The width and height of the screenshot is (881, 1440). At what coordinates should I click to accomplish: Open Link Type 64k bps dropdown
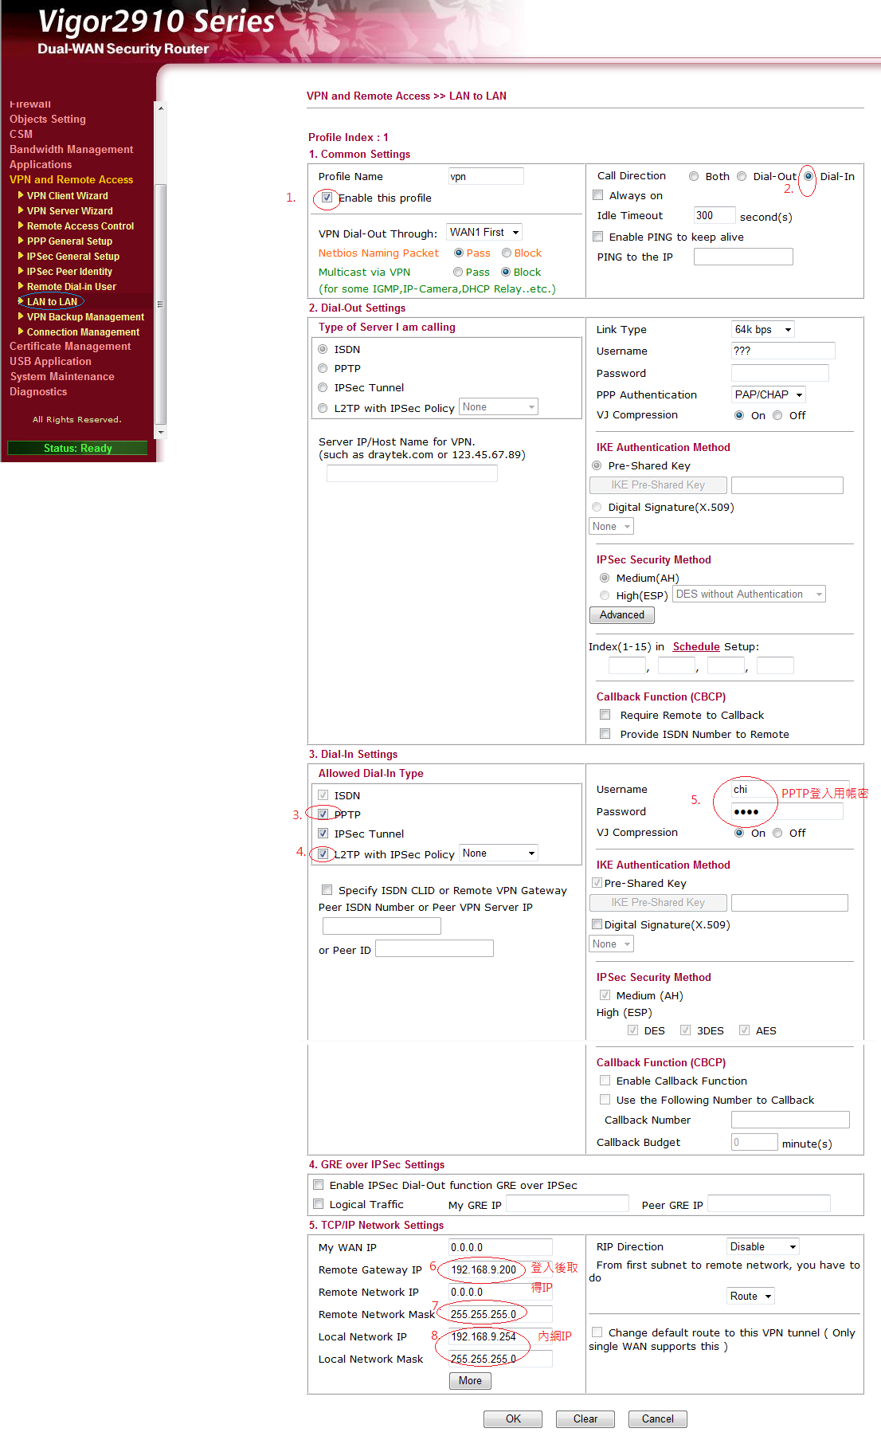(763, 330)
